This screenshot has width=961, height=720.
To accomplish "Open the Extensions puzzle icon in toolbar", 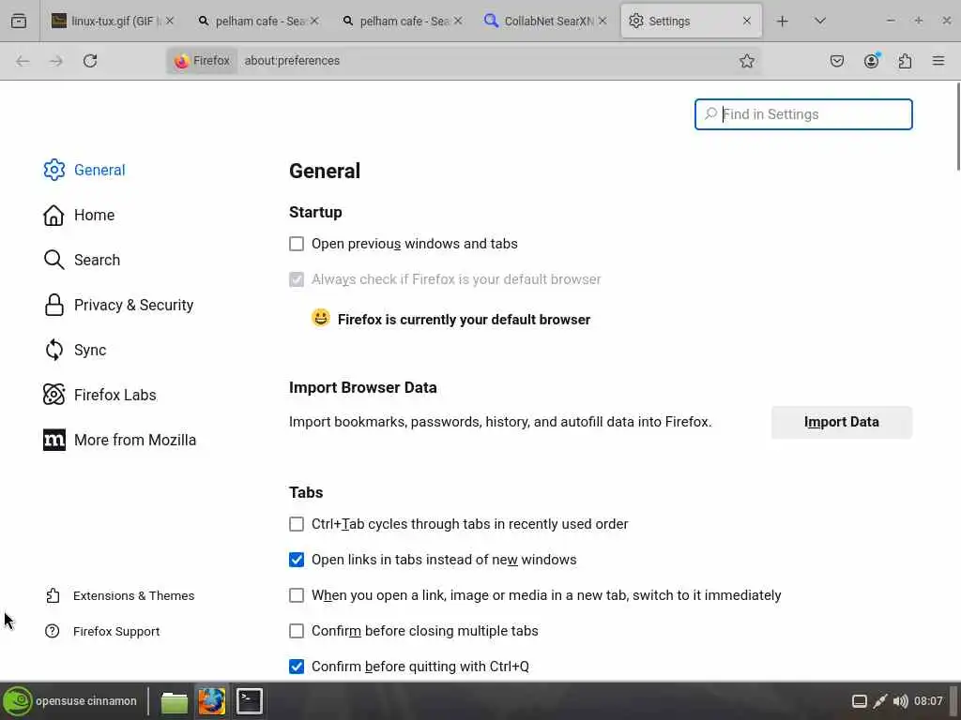I will click(x=905, y=61).
